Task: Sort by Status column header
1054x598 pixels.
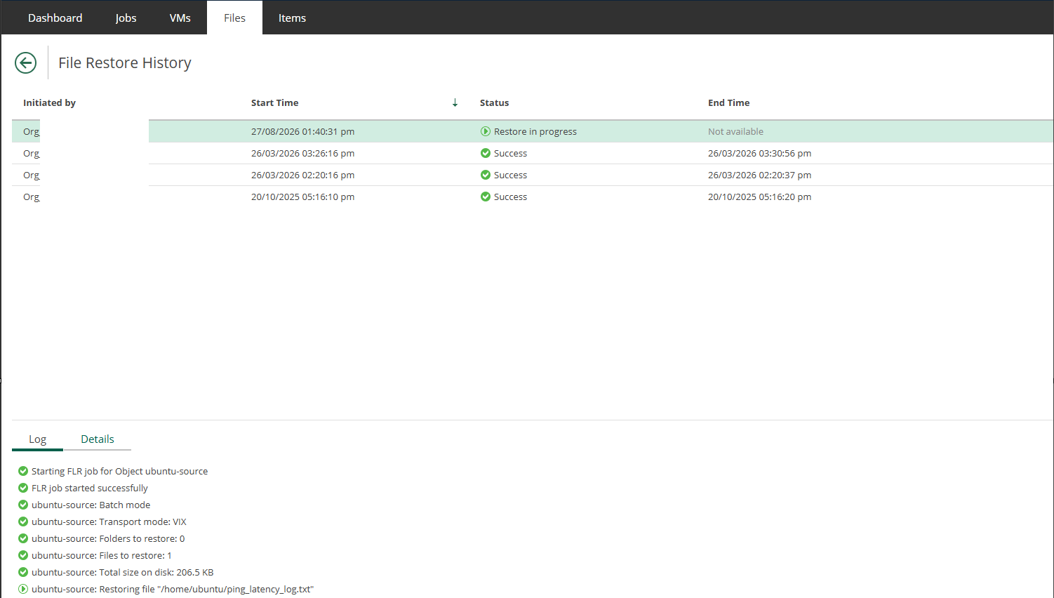Action: click(495, 102)
